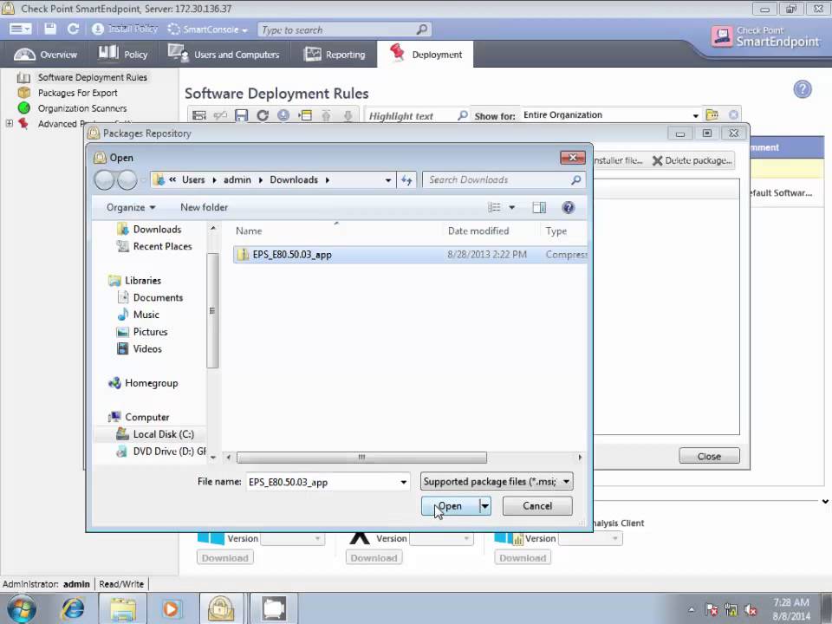
Task: Open the Organize menu
Action: tap(131, 207)
